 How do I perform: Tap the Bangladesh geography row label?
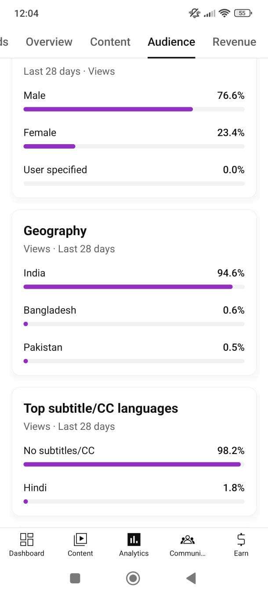50,310
